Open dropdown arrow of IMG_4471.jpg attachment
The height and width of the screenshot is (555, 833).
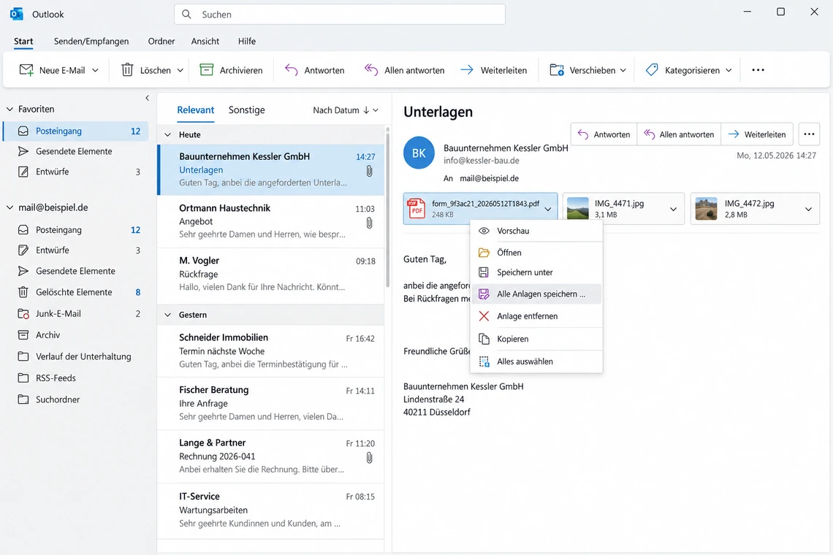(673, 209)
